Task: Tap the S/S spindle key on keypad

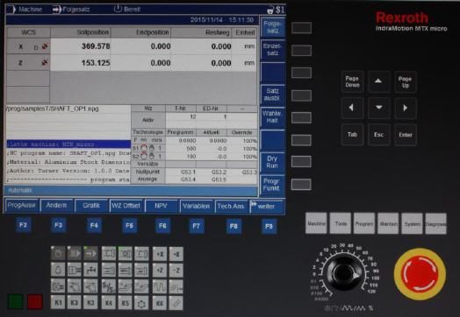Action: [x=109, y=286]
